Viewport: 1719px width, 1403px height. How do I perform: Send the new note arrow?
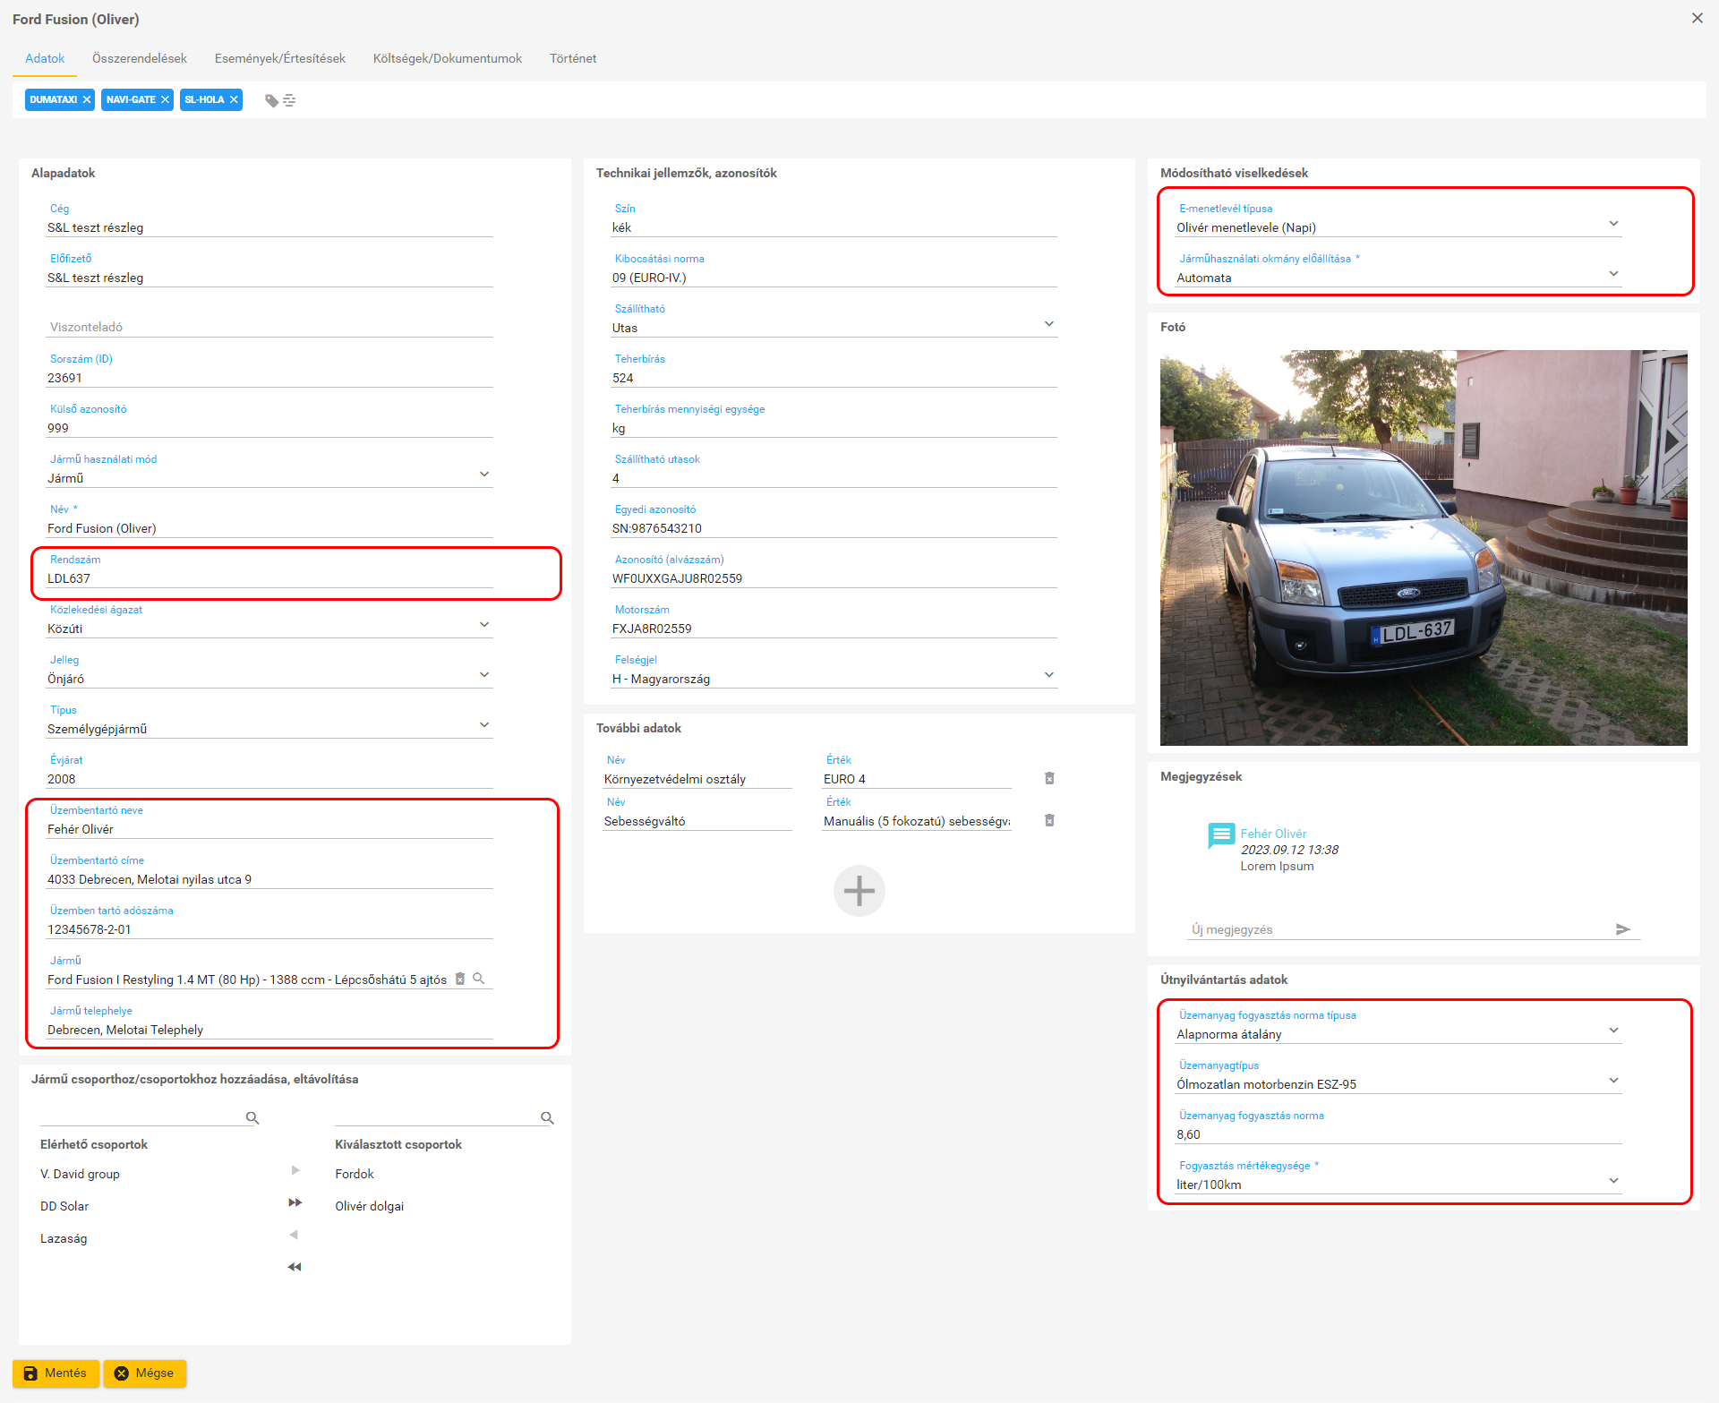click(x=1622, y=929)
